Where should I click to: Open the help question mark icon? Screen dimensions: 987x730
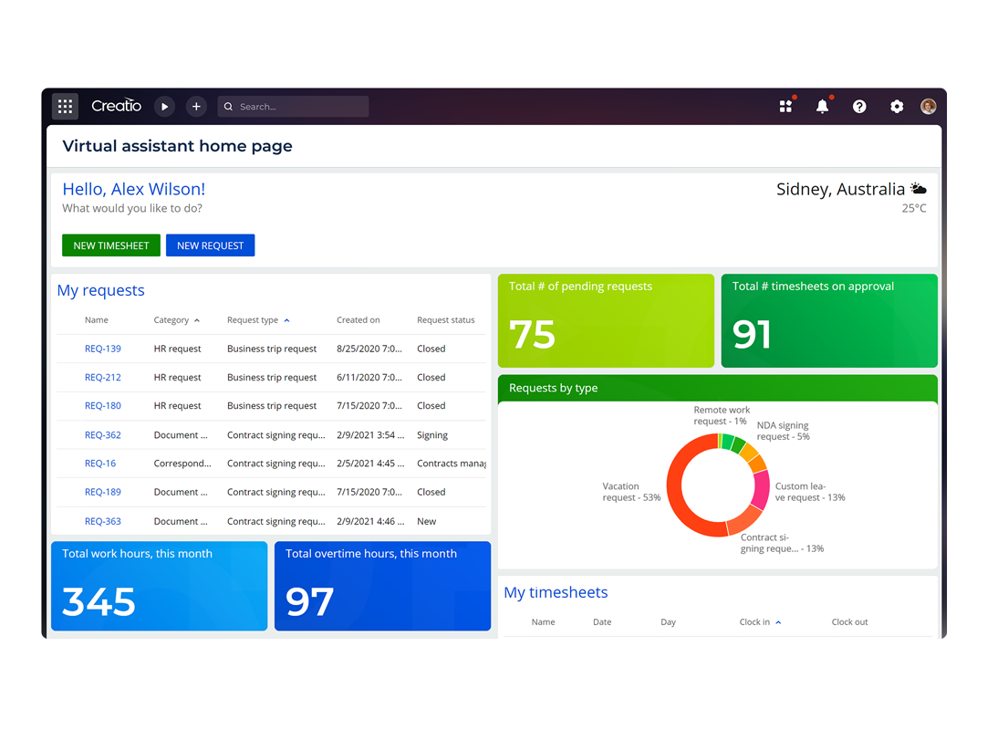859,106
